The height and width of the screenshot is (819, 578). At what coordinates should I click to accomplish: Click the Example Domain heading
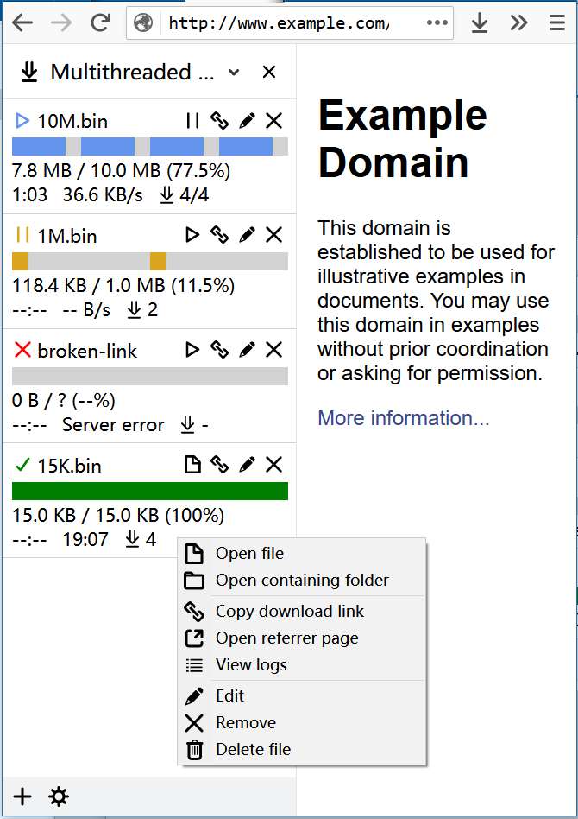402,138
